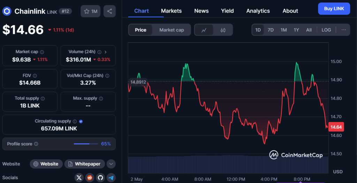
Task: Switch to candlestick chart view icon
Action: (223, 30)
